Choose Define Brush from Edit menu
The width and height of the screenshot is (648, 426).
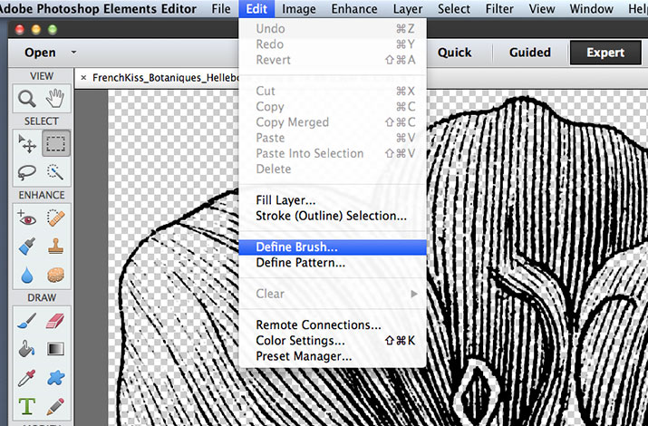click(x=333, y=247)
